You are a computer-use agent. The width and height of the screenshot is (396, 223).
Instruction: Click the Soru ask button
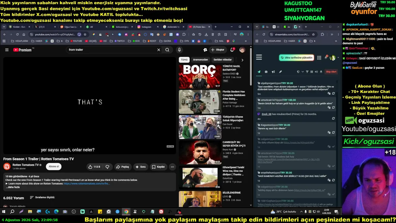tap(140, 167)
